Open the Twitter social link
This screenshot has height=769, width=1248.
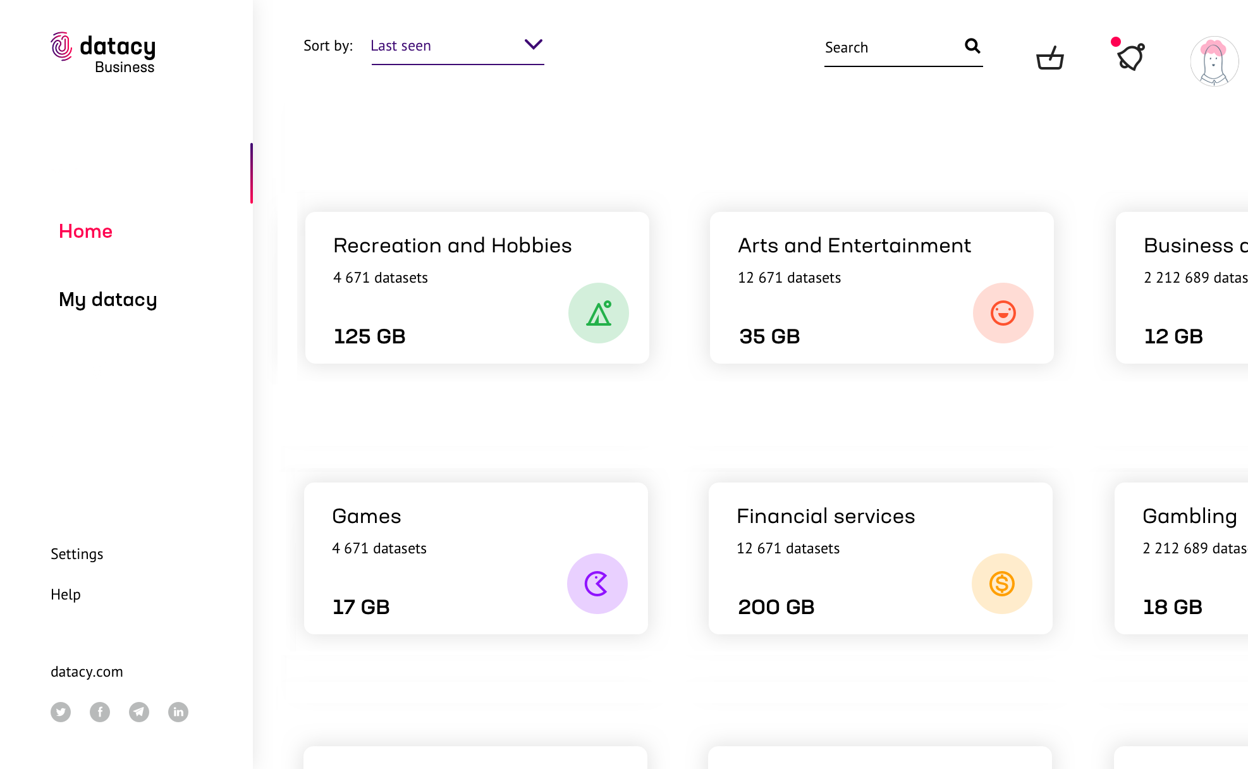tap(61, 712)
